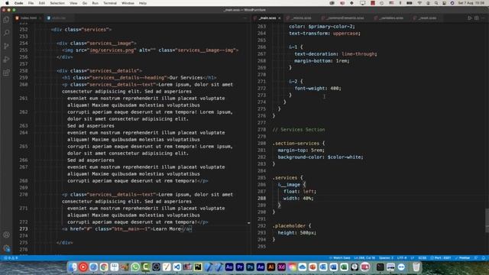Viewport: 489px width, 275px height.
Task: Open the Source Control view
Action: tap(6, 46)
